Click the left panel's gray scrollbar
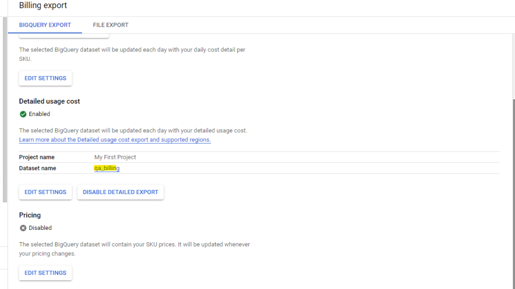This screenshot has height=289, width=515. 5,110
